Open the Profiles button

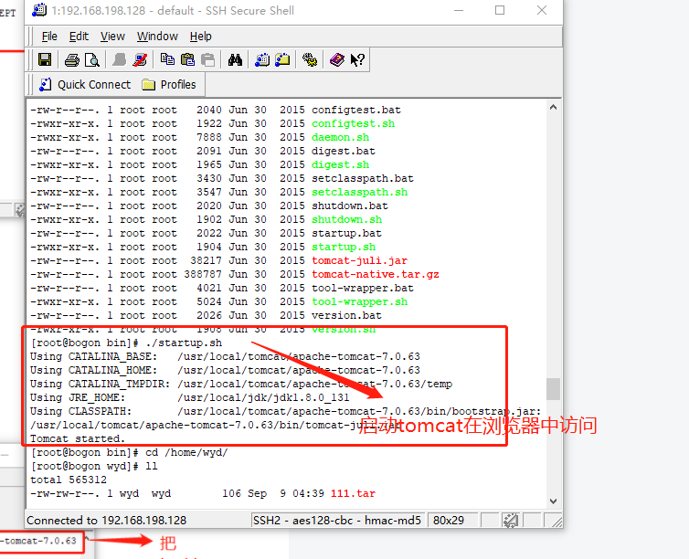point(169,84)
